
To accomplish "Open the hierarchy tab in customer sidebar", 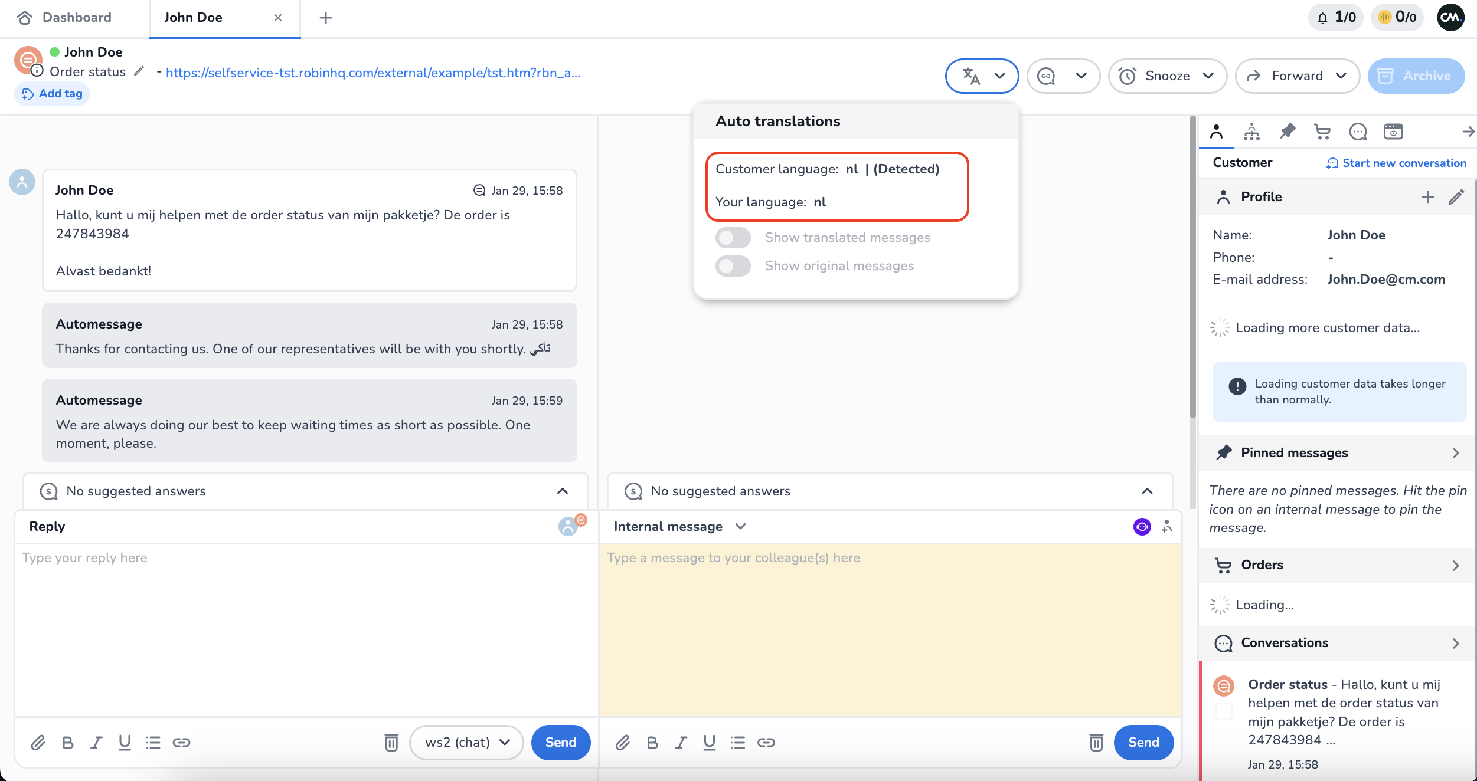I will [x=1251, y=132].
